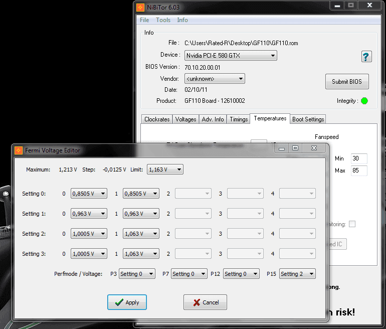Open the P7 perfmode voltage dropdown
The image size is (386, 329).
pyautogui.click(x=189, y=274)
